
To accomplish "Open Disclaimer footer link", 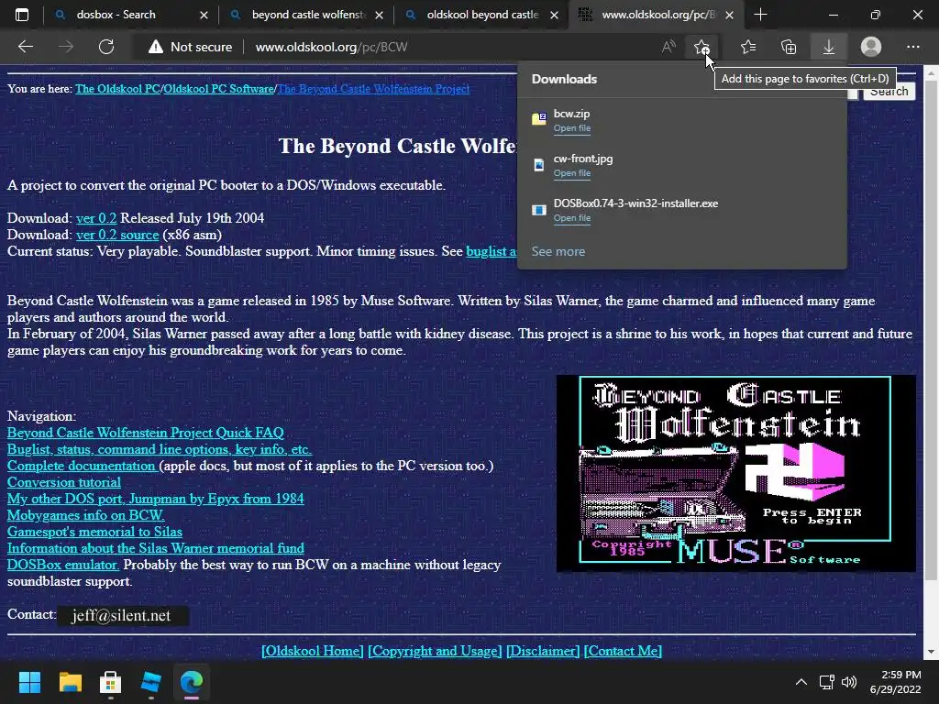I will 543,651.
